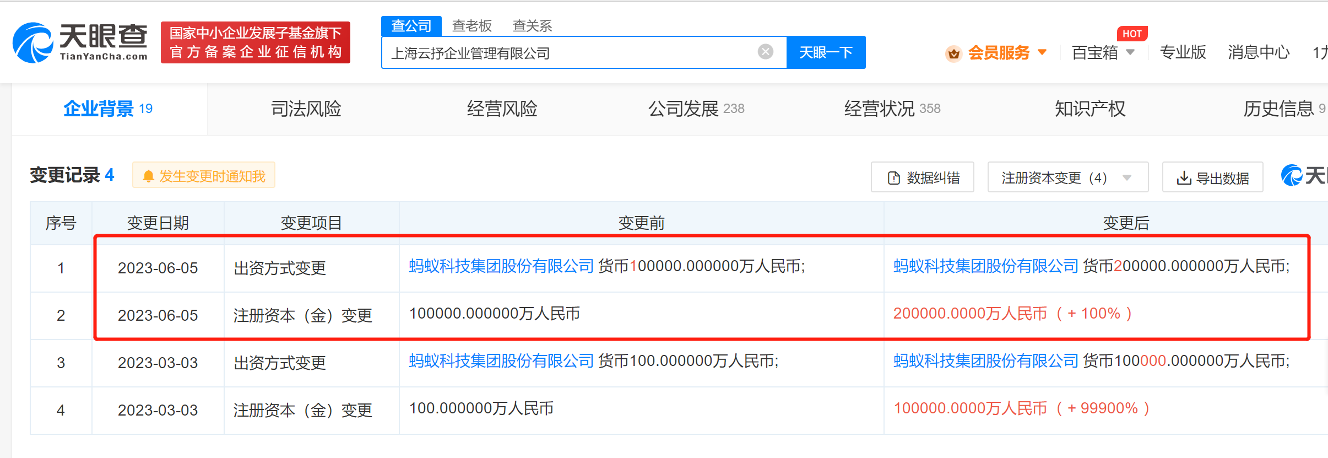Click the download icon in 导出数据
The width and height of the screenshot is (1328, 458).
pyautogui.click(x=1184, y=178)
